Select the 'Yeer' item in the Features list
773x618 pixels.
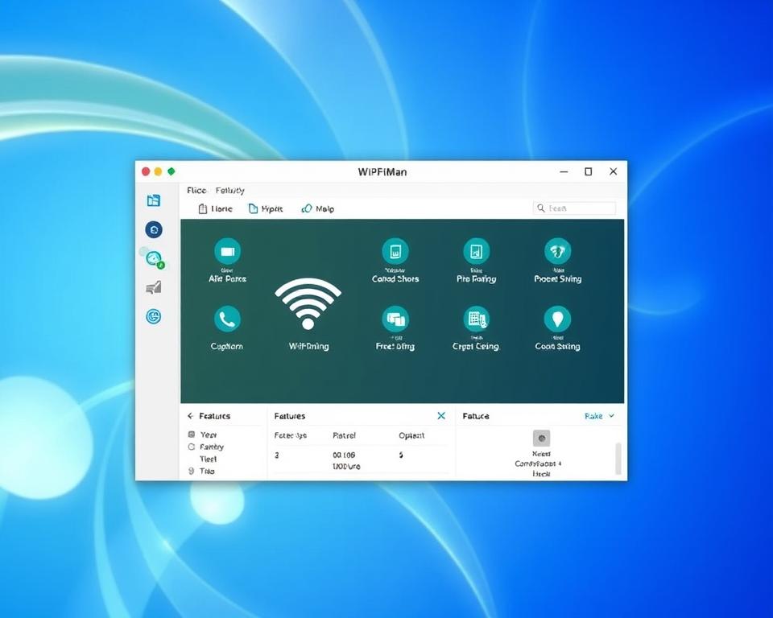click(209, 435)
